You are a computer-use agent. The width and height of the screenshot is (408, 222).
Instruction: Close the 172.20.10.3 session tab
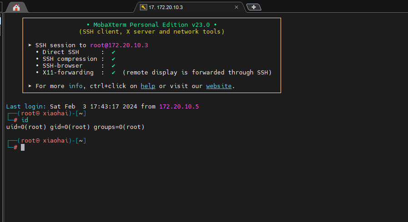point(236,7)
